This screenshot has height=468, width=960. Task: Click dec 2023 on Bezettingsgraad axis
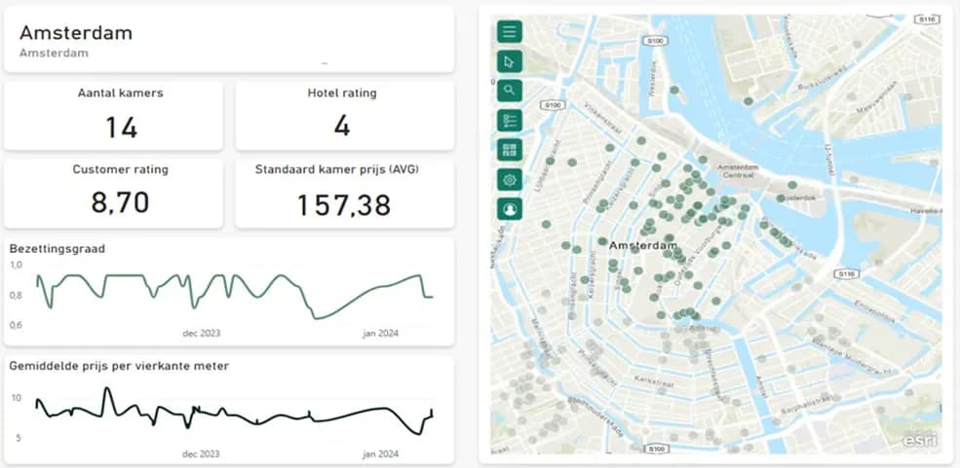click(x=202, y=333)
